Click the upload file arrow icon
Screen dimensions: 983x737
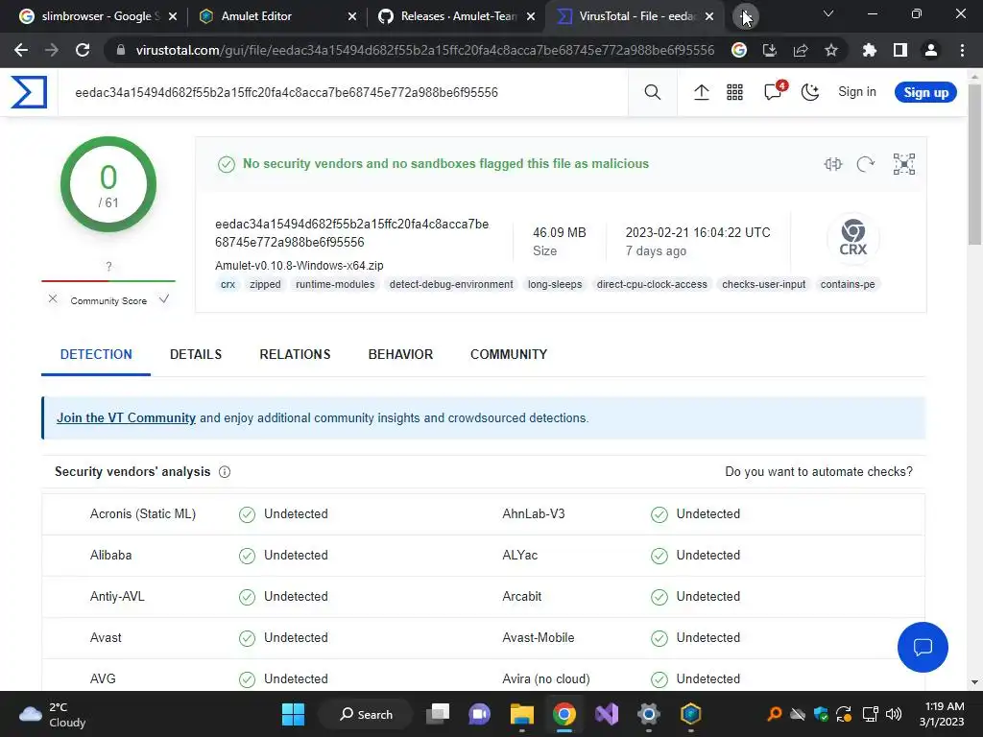[x=702, y=92]
